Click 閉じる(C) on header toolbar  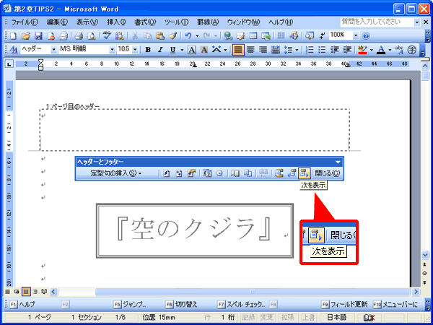click(x=328, y=173)
